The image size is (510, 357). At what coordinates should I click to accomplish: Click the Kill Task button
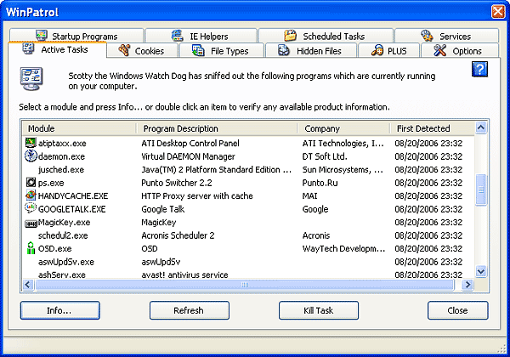click(x=319, y=310)
